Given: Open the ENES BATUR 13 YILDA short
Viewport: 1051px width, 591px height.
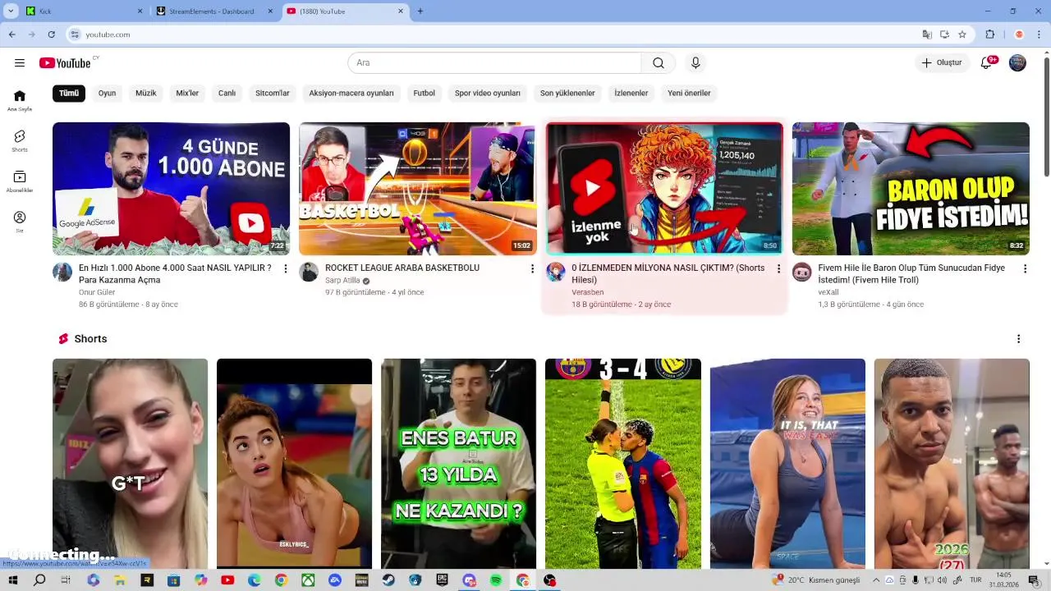Looking at the screenshot, I should (x=458, y=464).
